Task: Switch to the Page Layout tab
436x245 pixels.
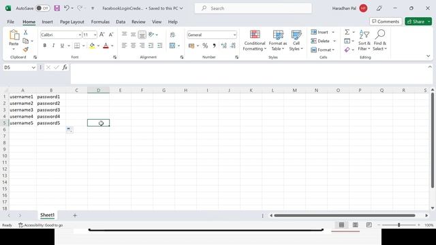Action: [72, 22]
